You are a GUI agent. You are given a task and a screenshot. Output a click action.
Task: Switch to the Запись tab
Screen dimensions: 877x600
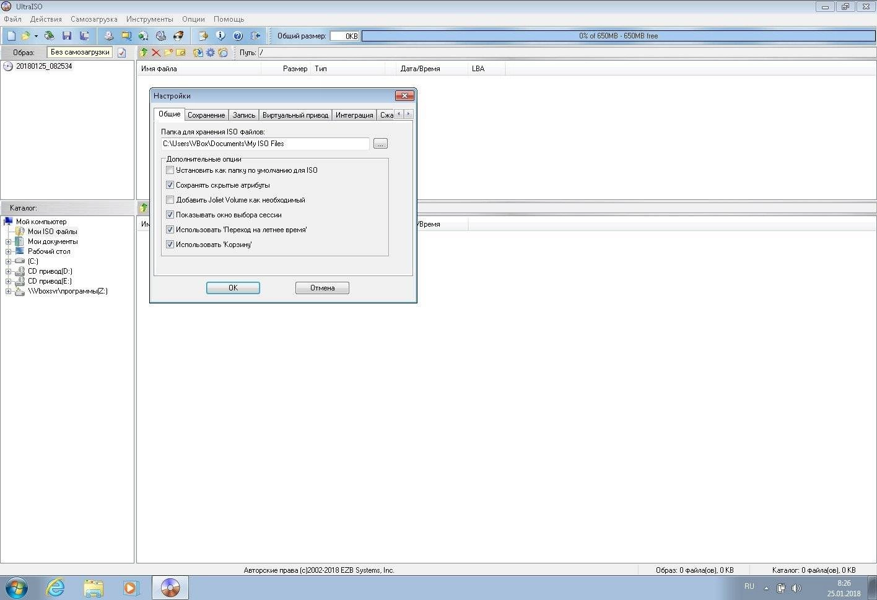pyautogui.click(x=244, y=115)
